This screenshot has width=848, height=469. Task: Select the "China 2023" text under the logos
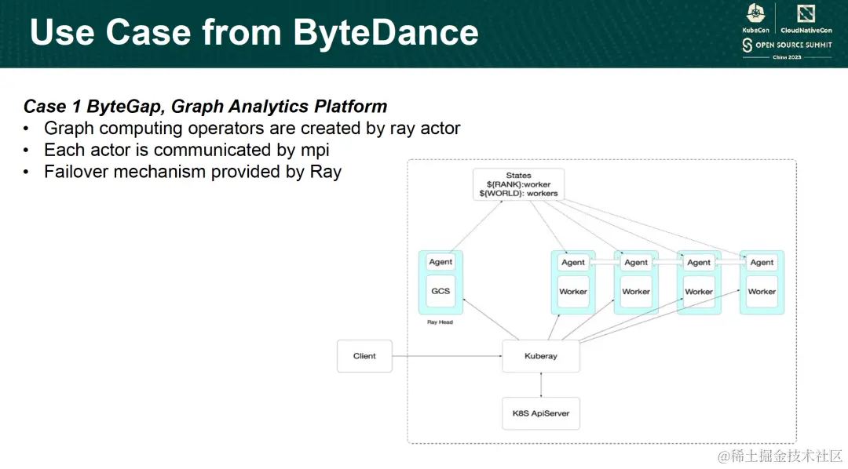pos(787,57)
